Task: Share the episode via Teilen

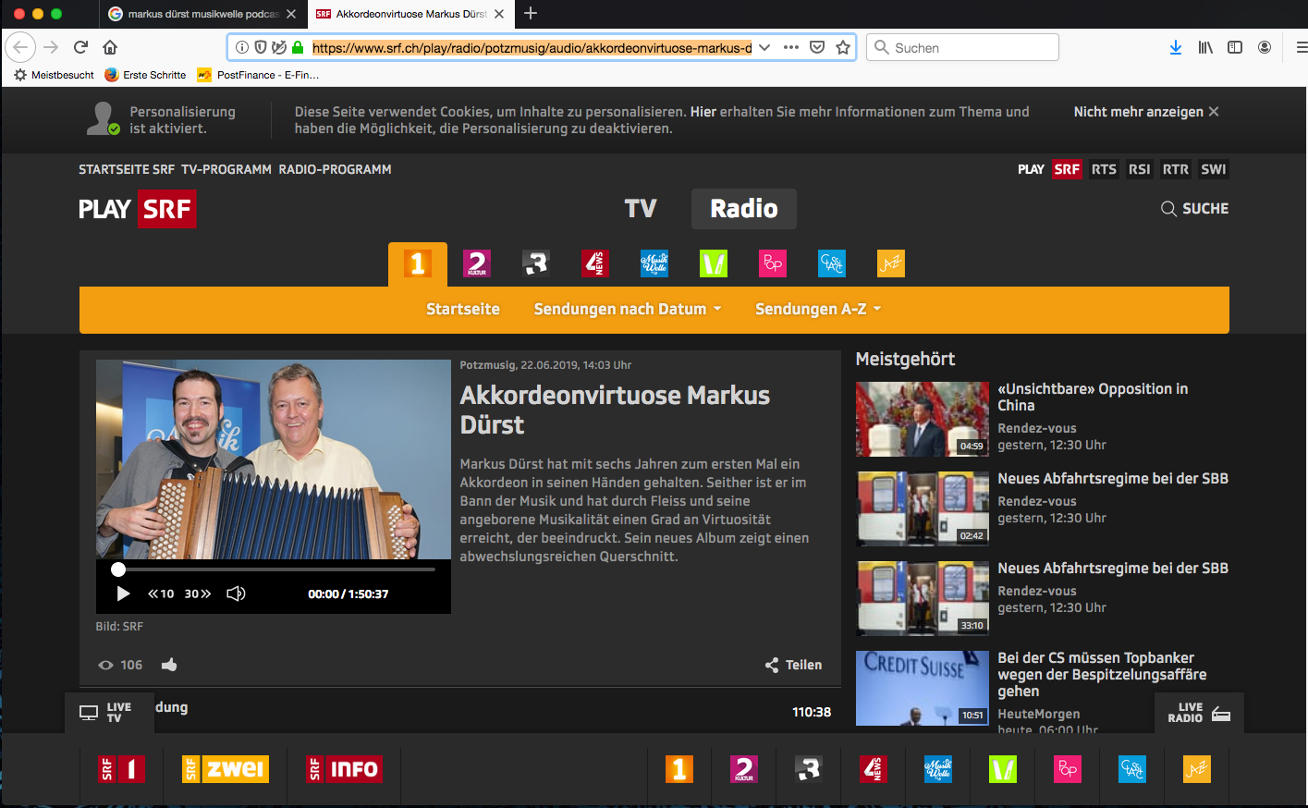Action: (x=793, y=665)
